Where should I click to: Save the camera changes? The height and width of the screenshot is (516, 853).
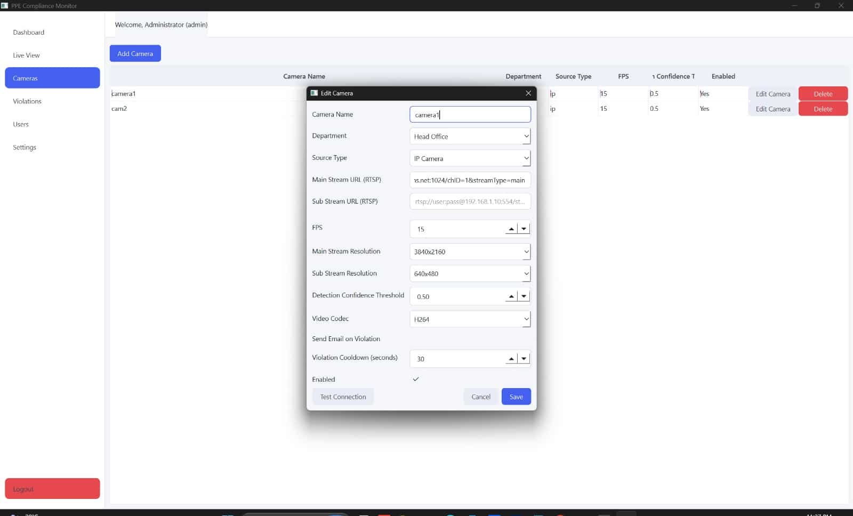coord(516,397)
